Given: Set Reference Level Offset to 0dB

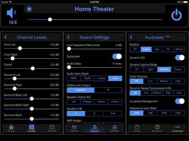Looking at the screenshot, I should (137, 113).
